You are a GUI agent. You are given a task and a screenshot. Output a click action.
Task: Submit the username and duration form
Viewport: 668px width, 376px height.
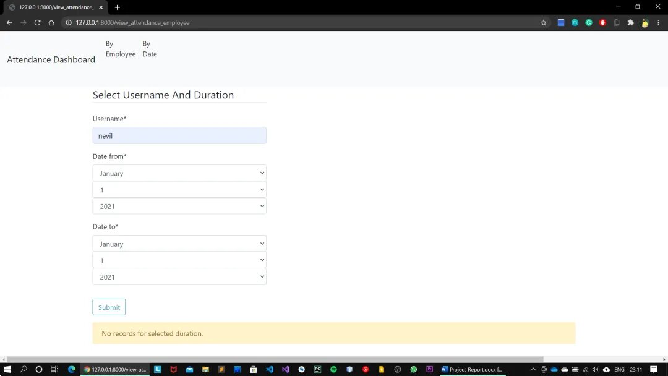click(109, 307)
